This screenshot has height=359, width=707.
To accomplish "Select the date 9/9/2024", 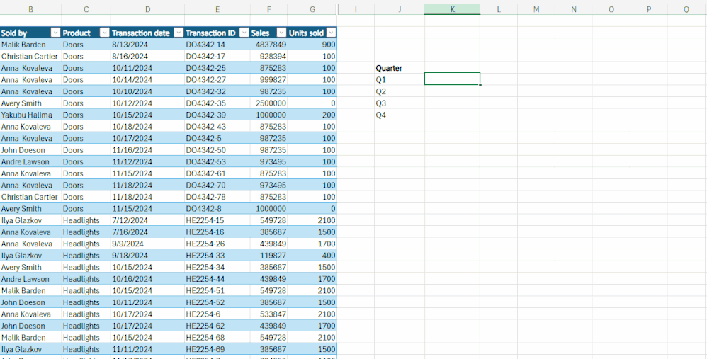I will point(147,244).
